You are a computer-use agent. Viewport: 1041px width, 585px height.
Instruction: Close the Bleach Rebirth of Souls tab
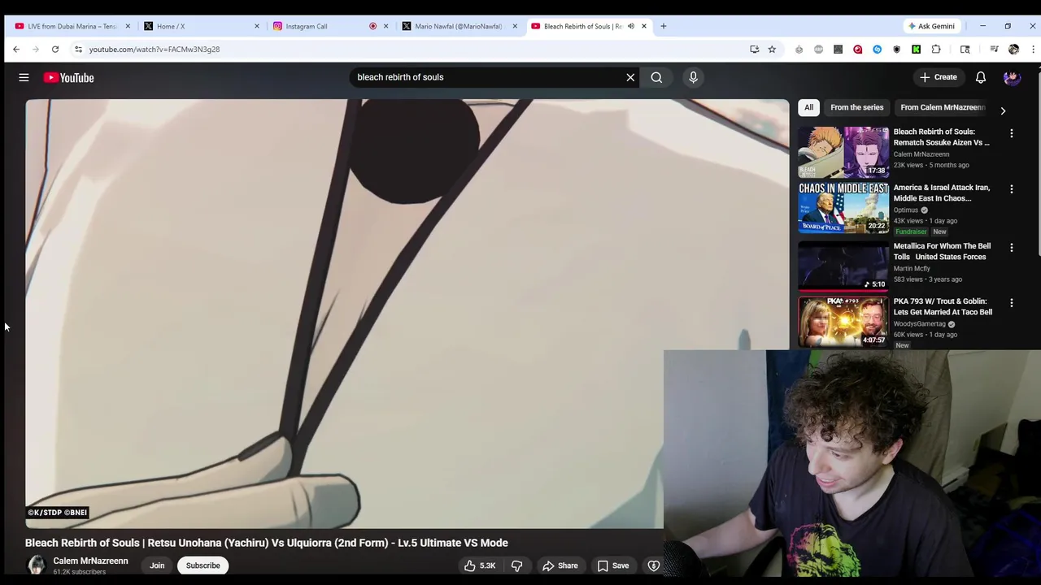[x=644, y=26]
